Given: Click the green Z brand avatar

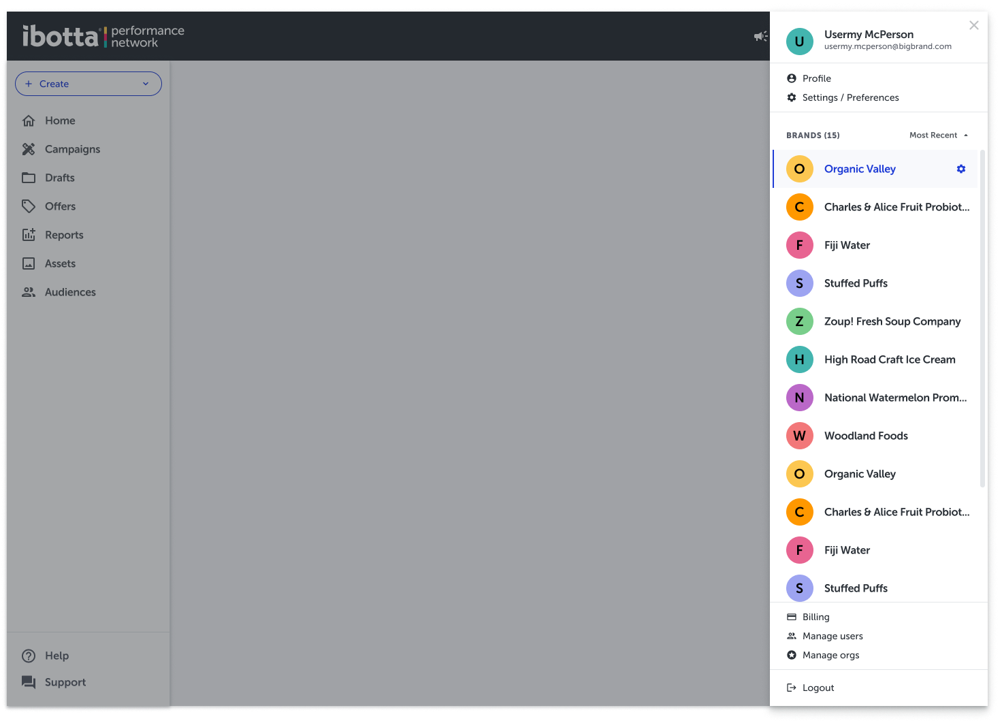Looking at the screenshot, I should [x=800, y=321].
